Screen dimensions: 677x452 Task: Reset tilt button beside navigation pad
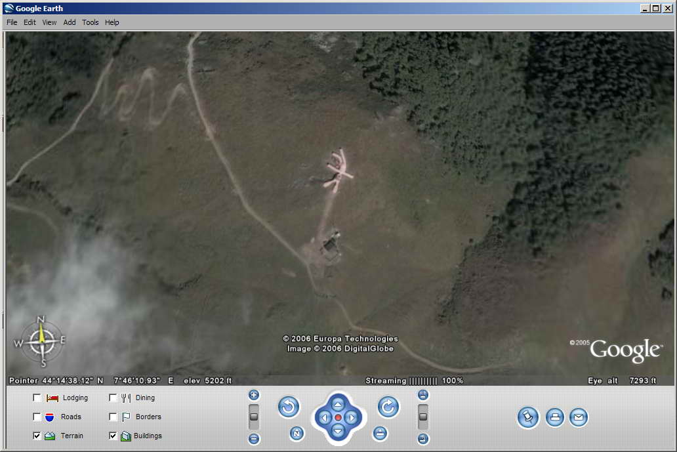380,433
